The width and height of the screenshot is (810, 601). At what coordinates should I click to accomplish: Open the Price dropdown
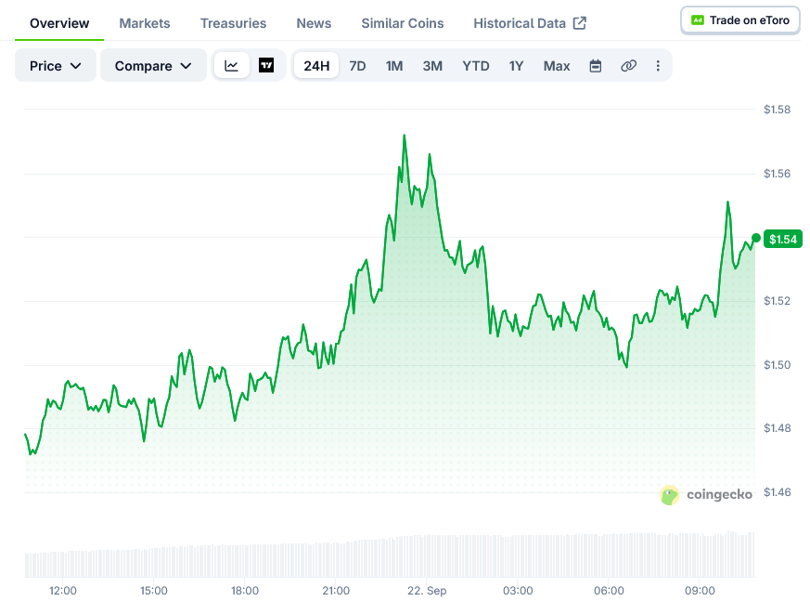[x=56, y=66]
